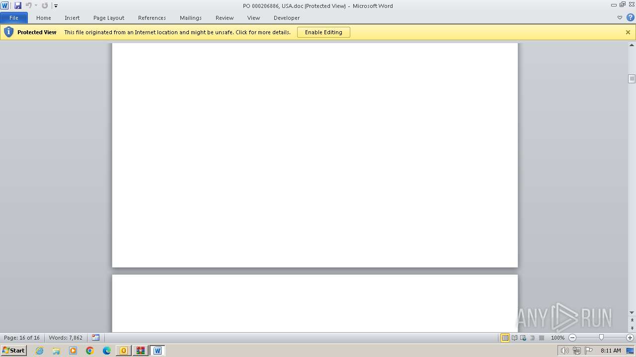Click the 100% zoom level button
This screenshot has height=357, width=636.
point(557,338)
